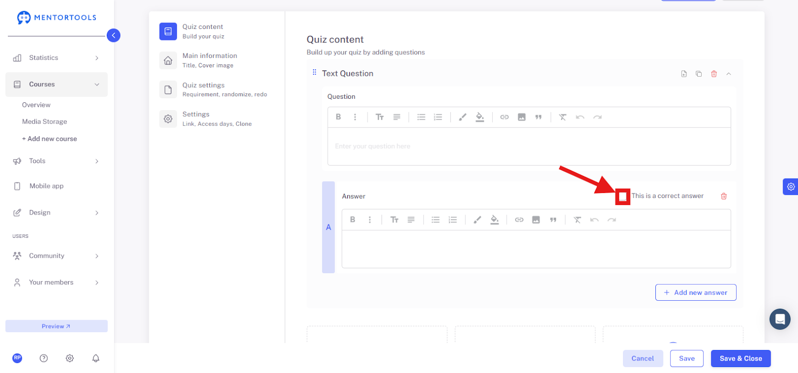Screen dimensions: 798x373
Task: Switch to Quiz settings tab
Action: pyautogui.click(x=216, y=89)
